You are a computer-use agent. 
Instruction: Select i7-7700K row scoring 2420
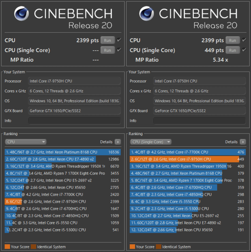click(x=63, y=195)
